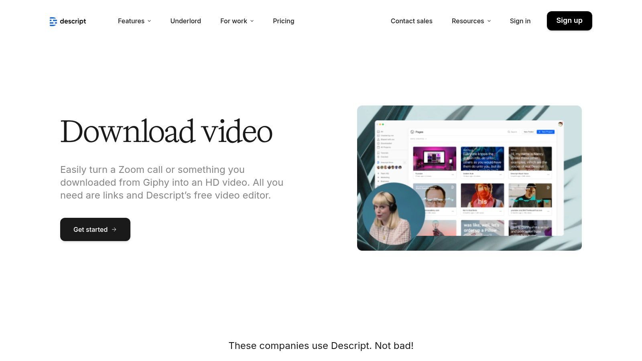Select the pink monitor video thumbnail
The image size is (642, 361).
click(435, 158)
